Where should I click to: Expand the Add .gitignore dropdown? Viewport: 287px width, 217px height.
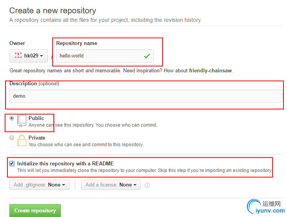click(39, 185)
